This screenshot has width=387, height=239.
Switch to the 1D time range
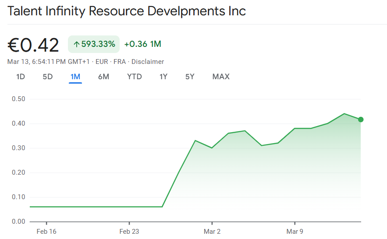[21, 77]
